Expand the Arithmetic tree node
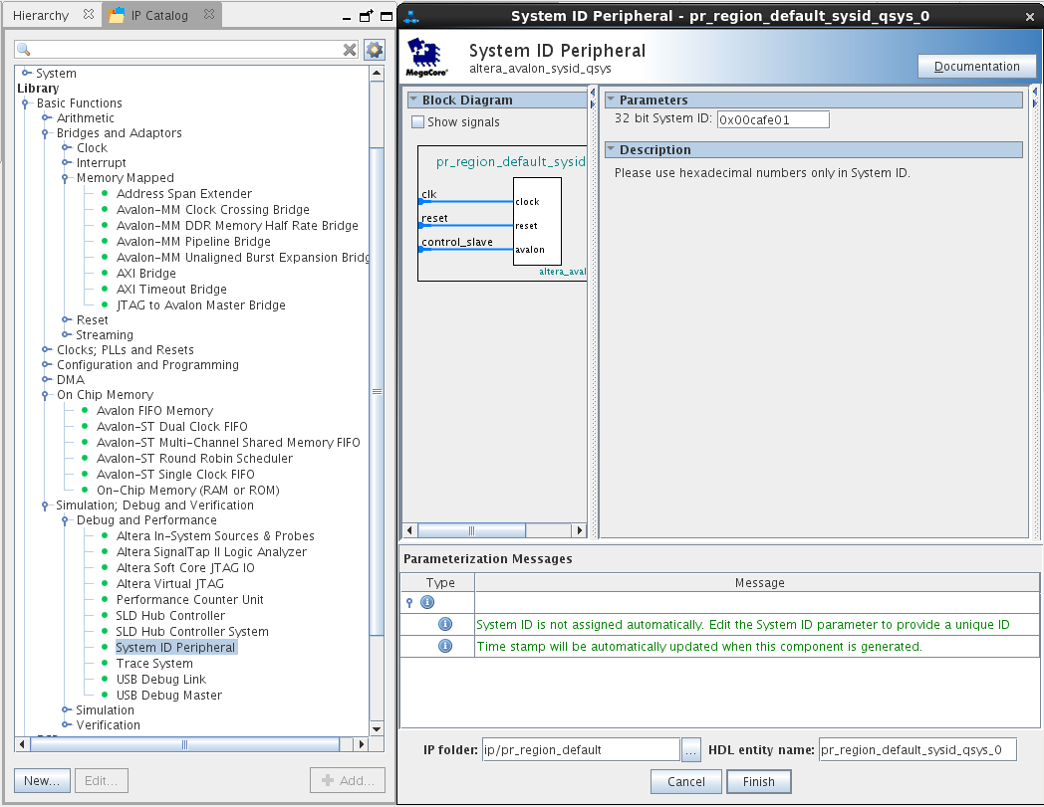Viewport: 1044px width, 807px height. click(46, 117)
